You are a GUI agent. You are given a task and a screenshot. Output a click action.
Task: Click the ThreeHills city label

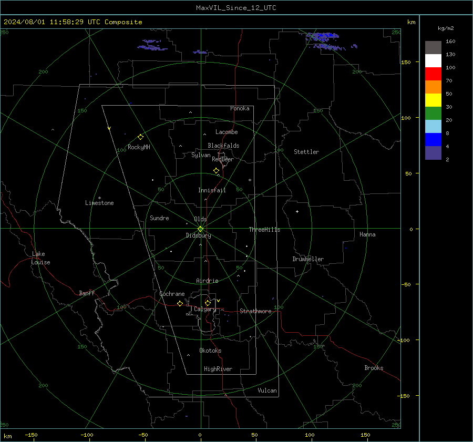point(264,230)
